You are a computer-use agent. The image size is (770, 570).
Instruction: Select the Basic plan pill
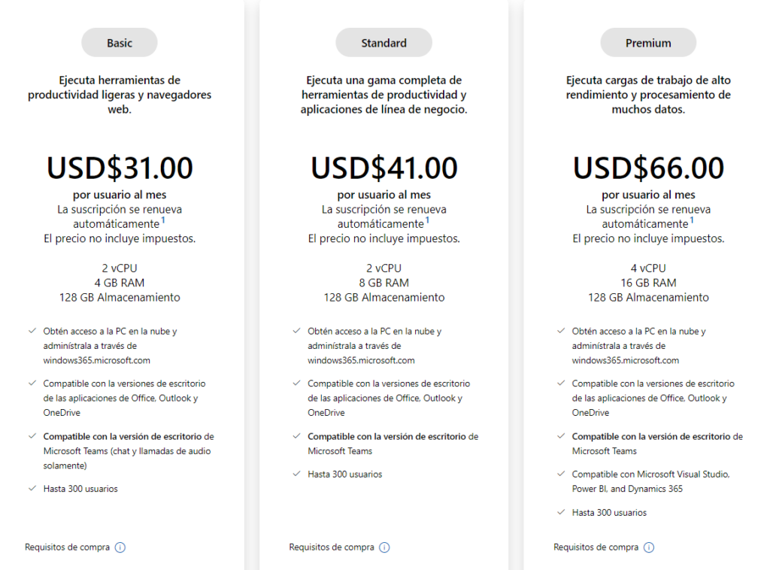pyautogui.click(x=120, y=43)
